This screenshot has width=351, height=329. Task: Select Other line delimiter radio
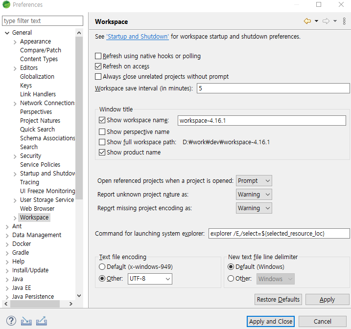231,279
